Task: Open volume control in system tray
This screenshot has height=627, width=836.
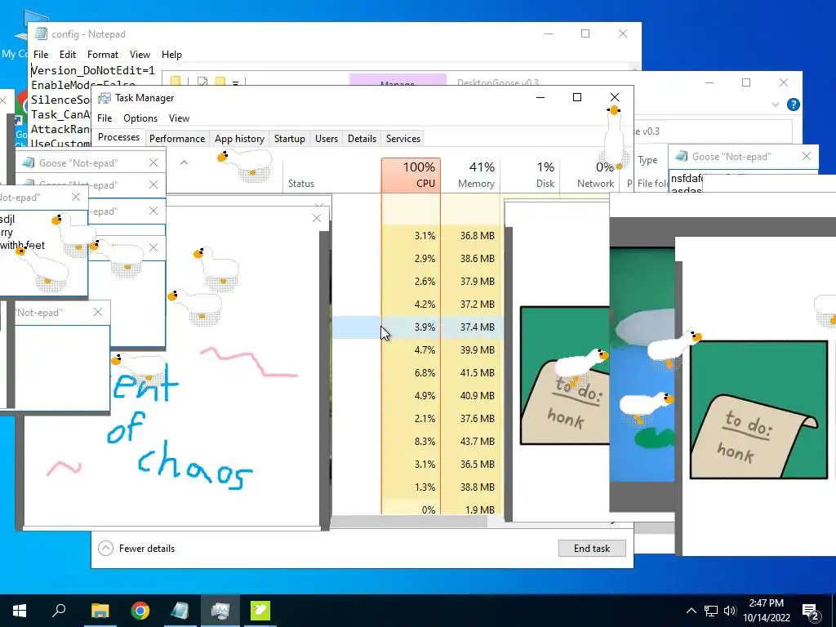Action: pyautogui.click(x=730, y=611)
